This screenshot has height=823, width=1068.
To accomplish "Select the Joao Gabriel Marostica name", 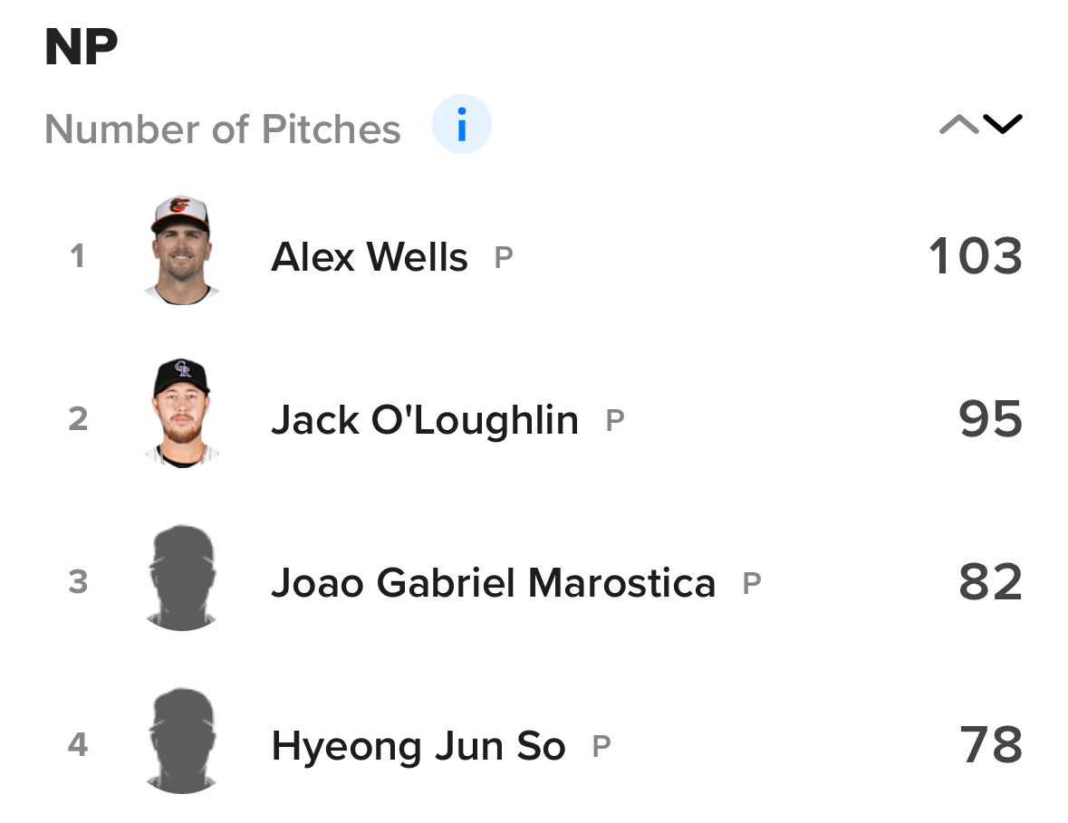I will pos(493,583).
